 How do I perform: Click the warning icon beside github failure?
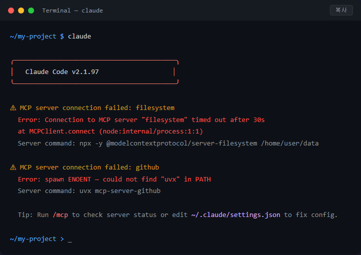click(x=13, y=167)
